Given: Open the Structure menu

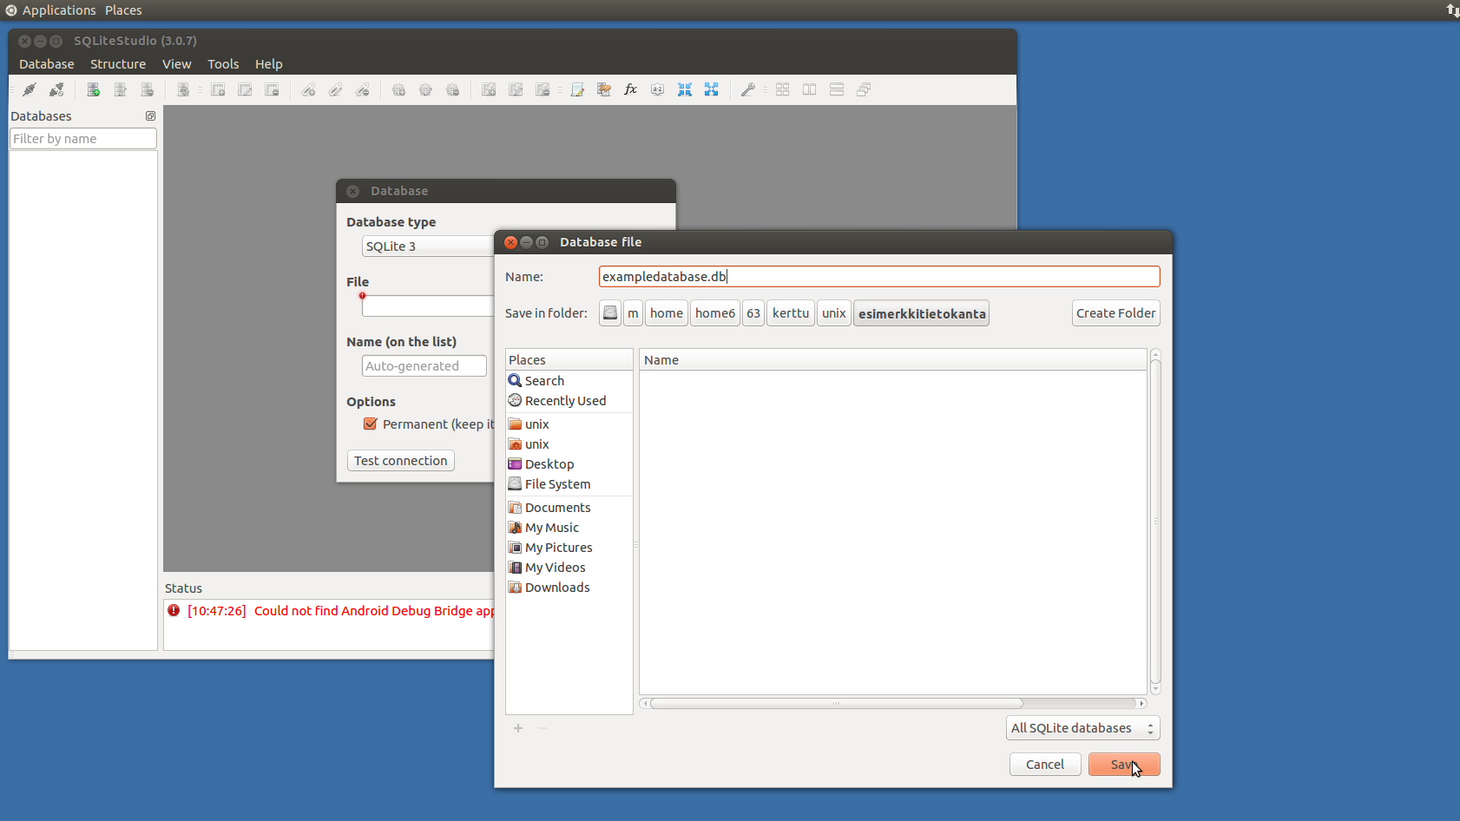Looking at the screenshot, I should coord(118,64).
